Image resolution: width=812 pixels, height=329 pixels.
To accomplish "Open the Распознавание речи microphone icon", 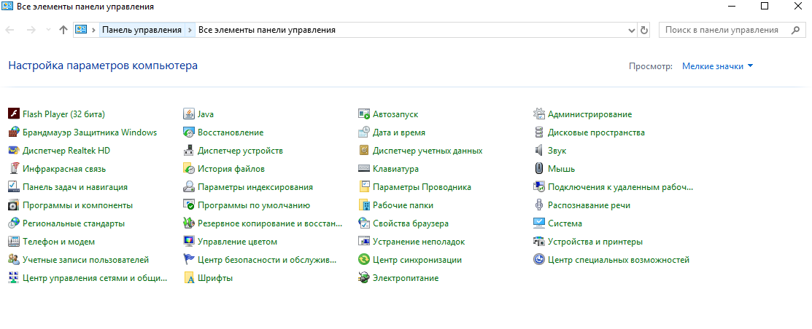I will 539,205.
